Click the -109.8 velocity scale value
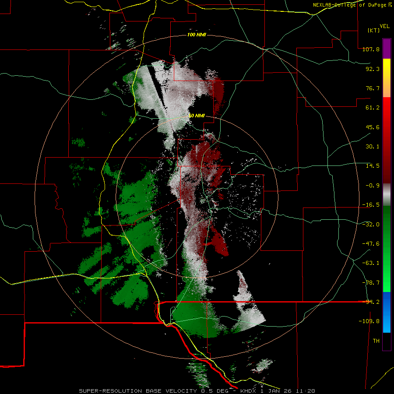The width and height of the screenshot is (394, 394). pos(369,321)
